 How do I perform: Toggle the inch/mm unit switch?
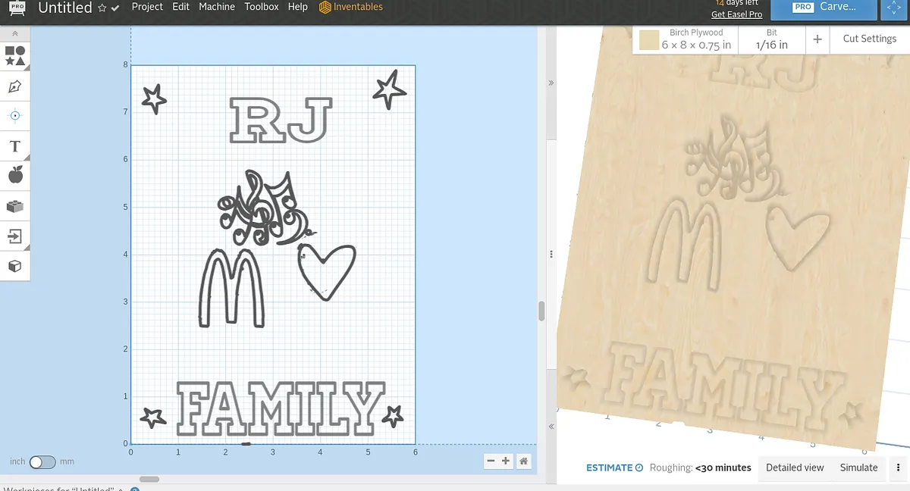[42, 461]
